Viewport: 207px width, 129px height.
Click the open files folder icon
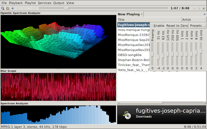[x=8, y=8]
